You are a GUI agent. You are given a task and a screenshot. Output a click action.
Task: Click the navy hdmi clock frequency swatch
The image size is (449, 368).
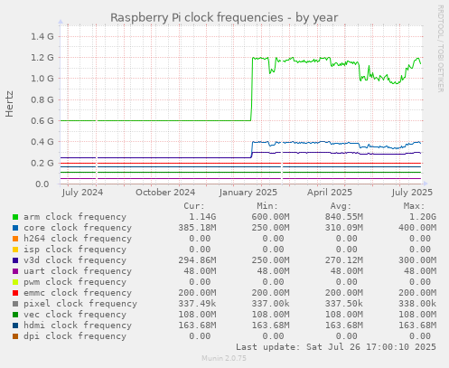click(x=15, y=326)
